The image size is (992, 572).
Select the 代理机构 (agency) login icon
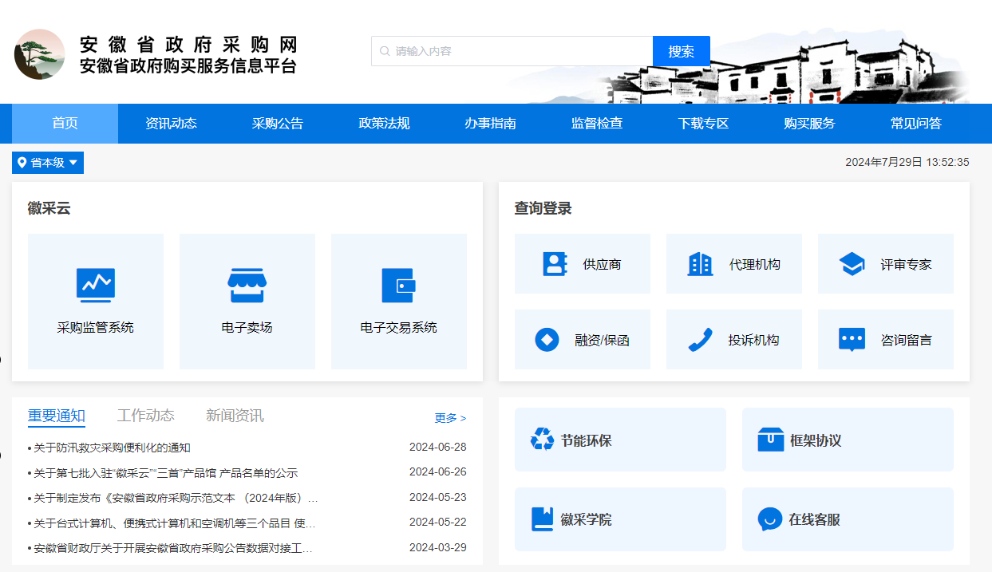coord(733,263)
